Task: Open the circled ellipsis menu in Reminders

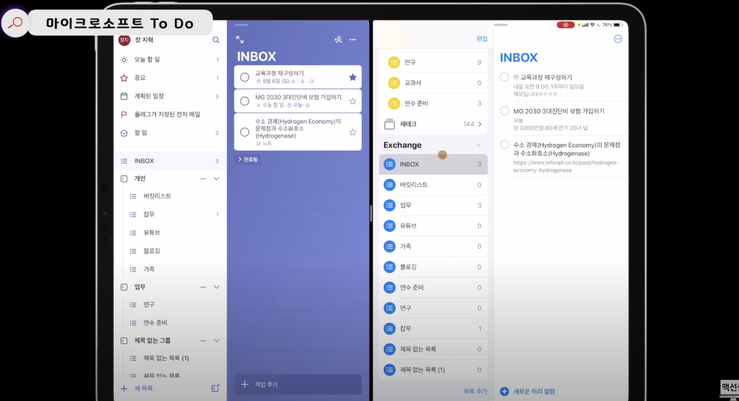Action: [x=618, y=39]
